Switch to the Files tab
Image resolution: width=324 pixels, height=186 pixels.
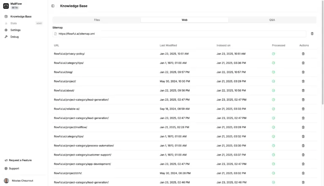[x=97, y=20]
